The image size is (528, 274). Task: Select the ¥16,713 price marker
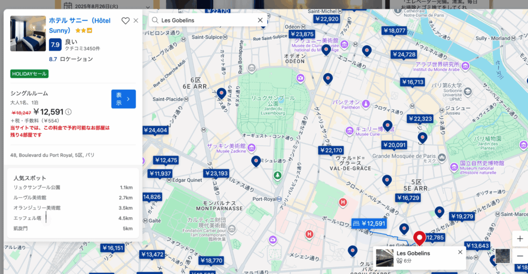pyautogui.click(x=412, y=82)
